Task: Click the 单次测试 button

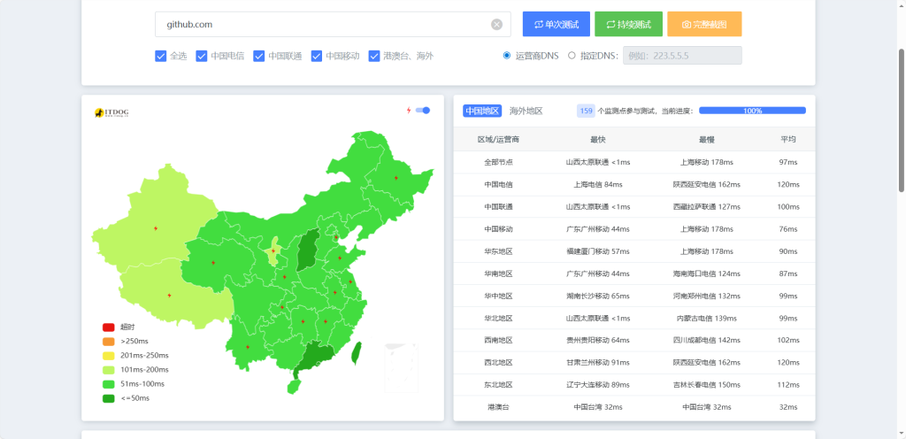Action: click(x=557, y=24)
